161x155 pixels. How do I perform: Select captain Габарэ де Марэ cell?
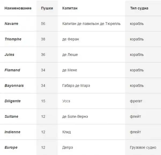76,86
